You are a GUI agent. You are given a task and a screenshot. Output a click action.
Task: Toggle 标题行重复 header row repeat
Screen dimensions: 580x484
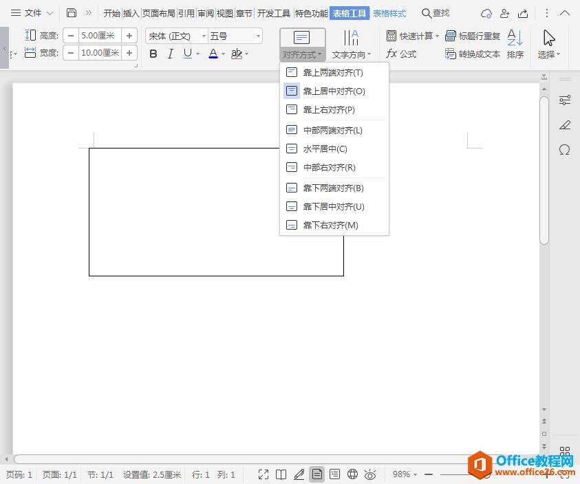[x=473, y=36]
